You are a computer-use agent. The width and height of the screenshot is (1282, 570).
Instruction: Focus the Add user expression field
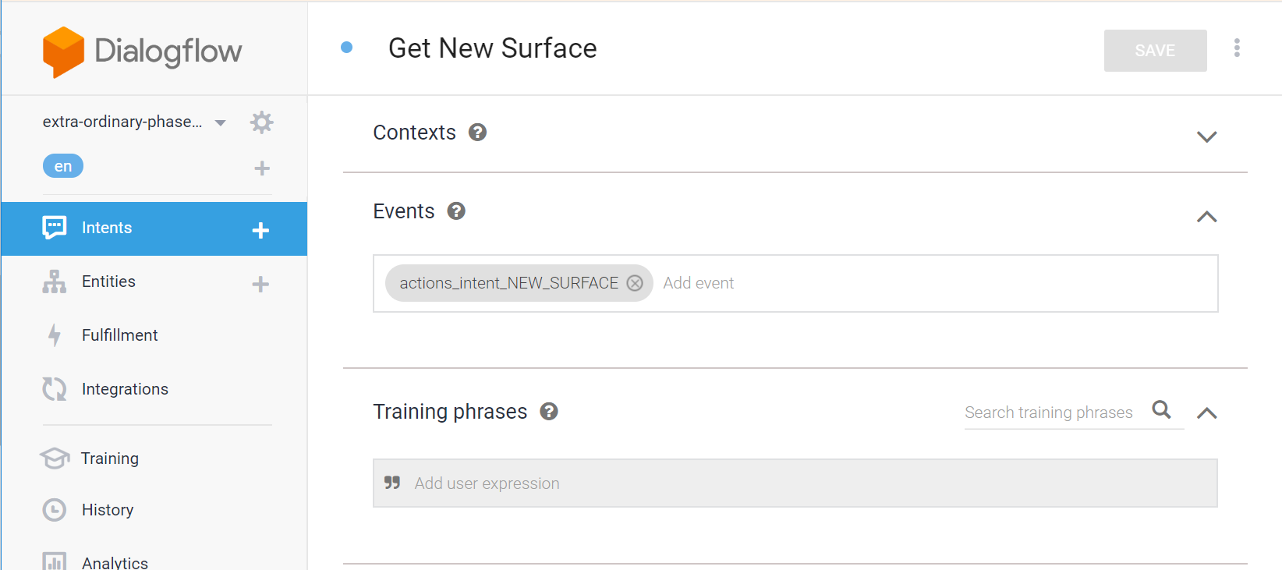coord(795,483)
